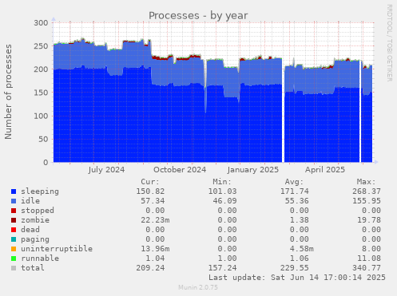Click the 'Number of processes' axis label

pyautogui.click(x=8, y=92)
